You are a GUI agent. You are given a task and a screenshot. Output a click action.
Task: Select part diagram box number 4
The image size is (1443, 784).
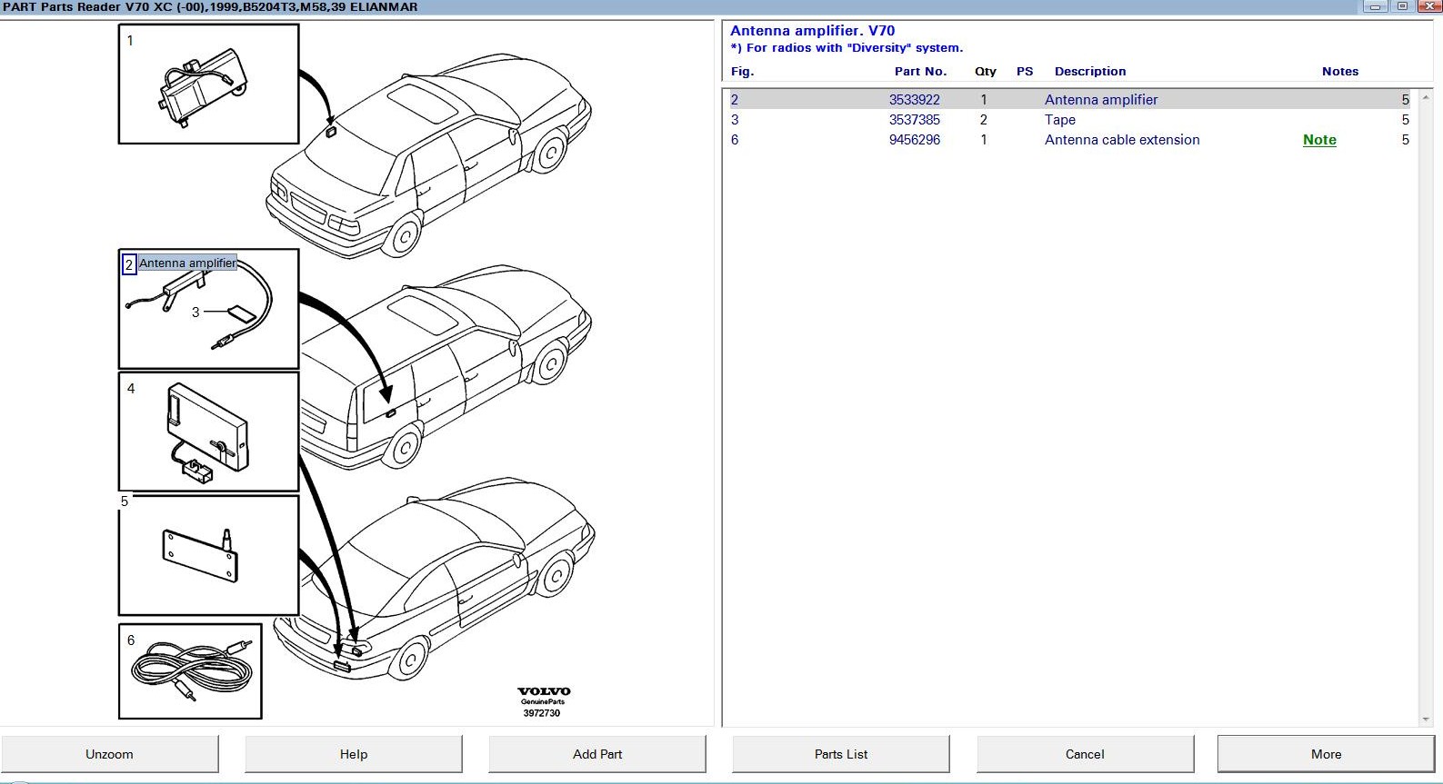[x=208, y=432]
